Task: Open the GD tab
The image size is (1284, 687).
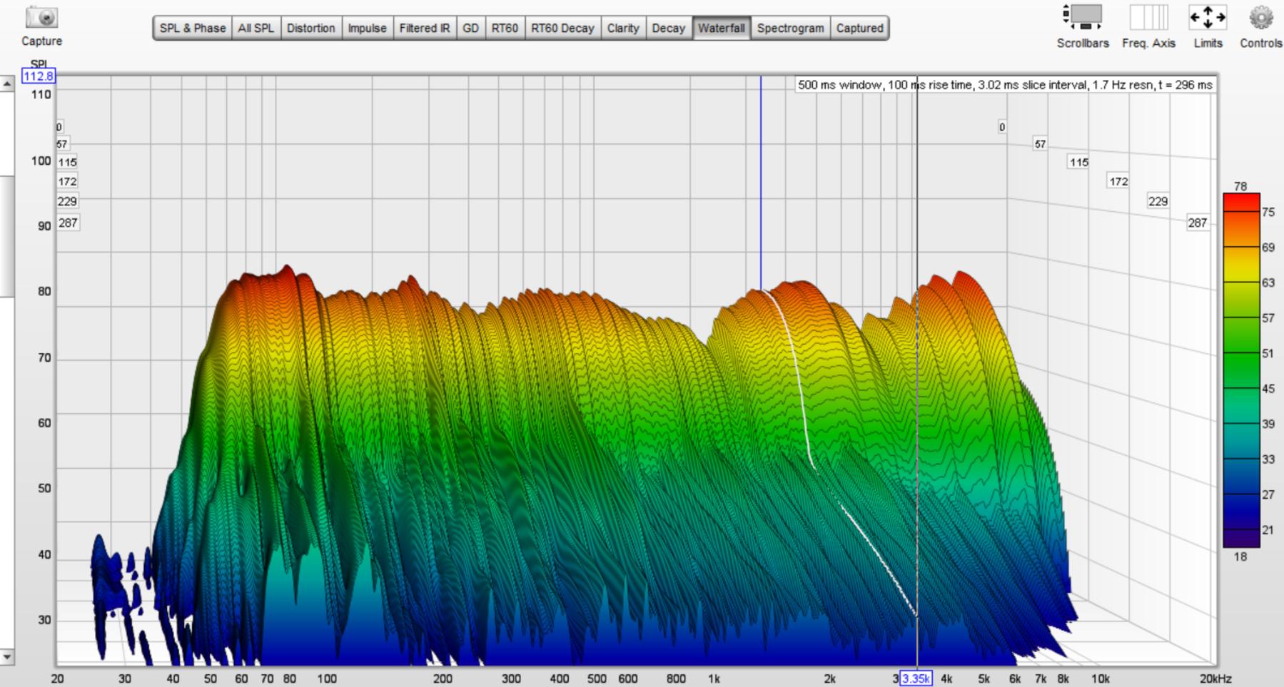Action: pyautogui.click(x=470, y=29)
